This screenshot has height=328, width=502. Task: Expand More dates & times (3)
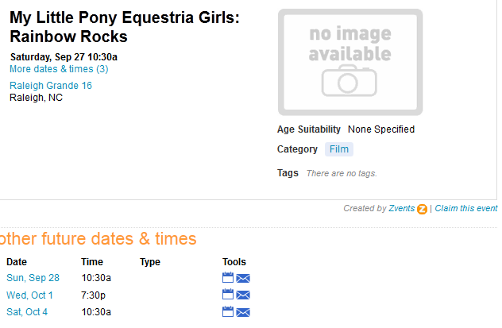59,69
